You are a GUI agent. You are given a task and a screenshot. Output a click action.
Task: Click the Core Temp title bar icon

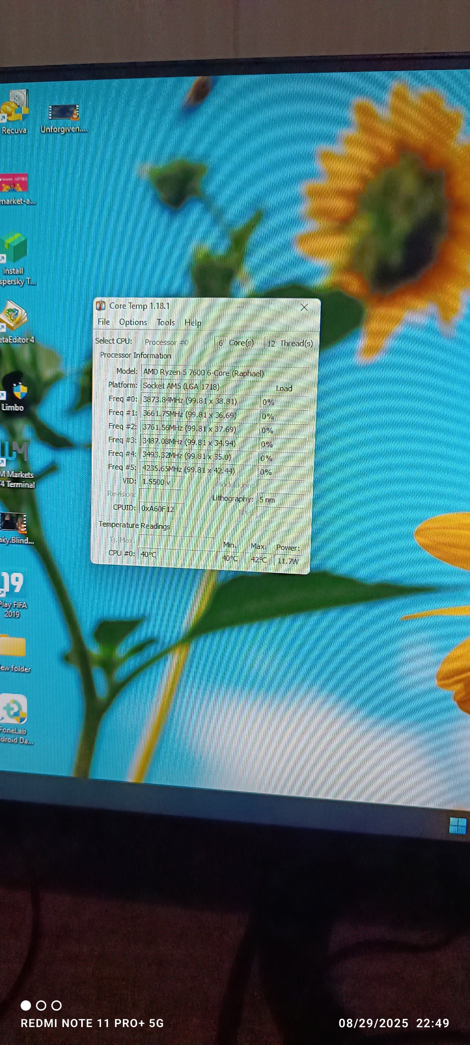100,306
